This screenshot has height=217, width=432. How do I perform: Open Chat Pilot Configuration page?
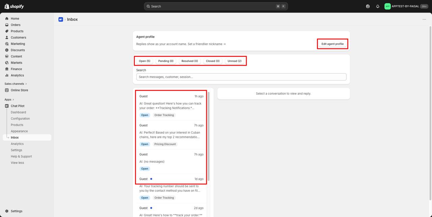(x=20, y=119)
